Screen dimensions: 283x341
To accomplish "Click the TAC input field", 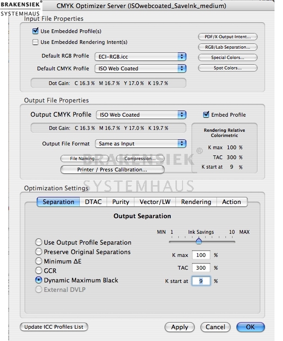I will [201, 268].
